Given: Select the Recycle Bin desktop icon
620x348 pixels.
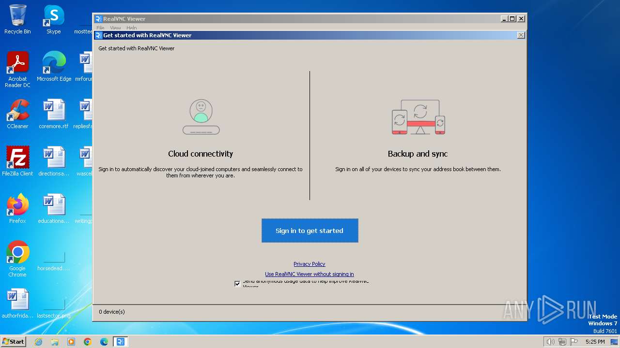Looking at the screenshot, I should click(x=17, y=19).
